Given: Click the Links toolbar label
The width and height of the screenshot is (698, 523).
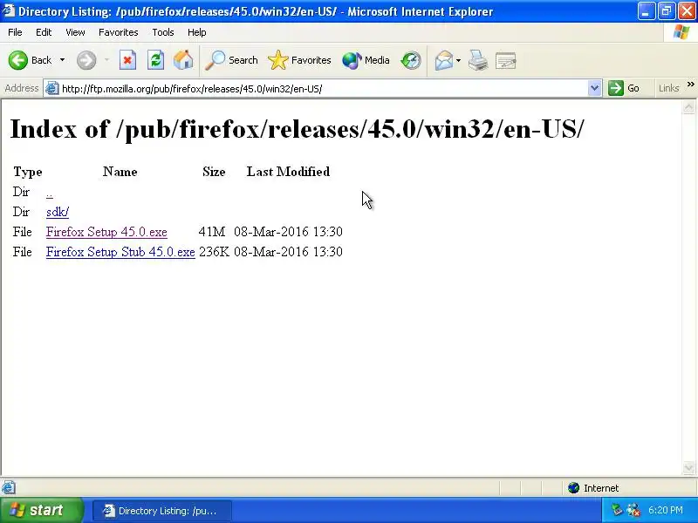Looking at the screenshot, I should [668, 88].
